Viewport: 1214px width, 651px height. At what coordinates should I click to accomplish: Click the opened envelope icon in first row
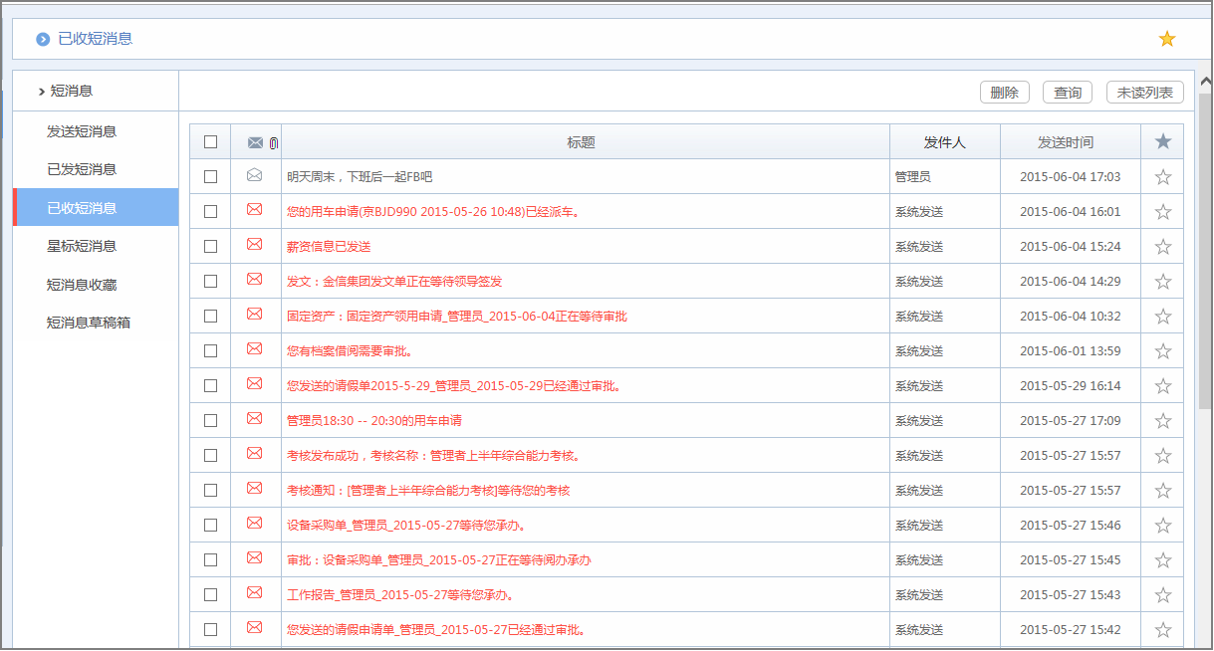254,176
